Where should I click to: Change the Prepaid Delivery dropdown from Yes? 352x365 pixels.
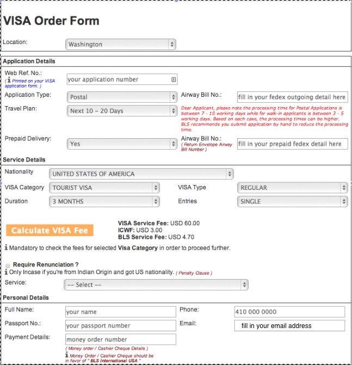[121, 144]
